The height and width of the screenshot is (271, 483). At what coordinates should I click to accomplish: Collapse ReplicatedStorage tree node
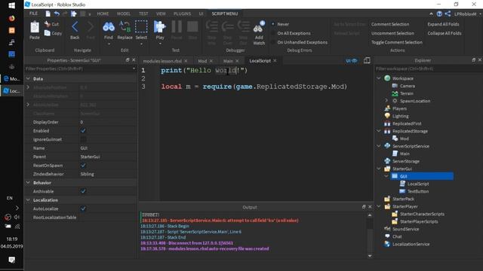coord(379,131)
